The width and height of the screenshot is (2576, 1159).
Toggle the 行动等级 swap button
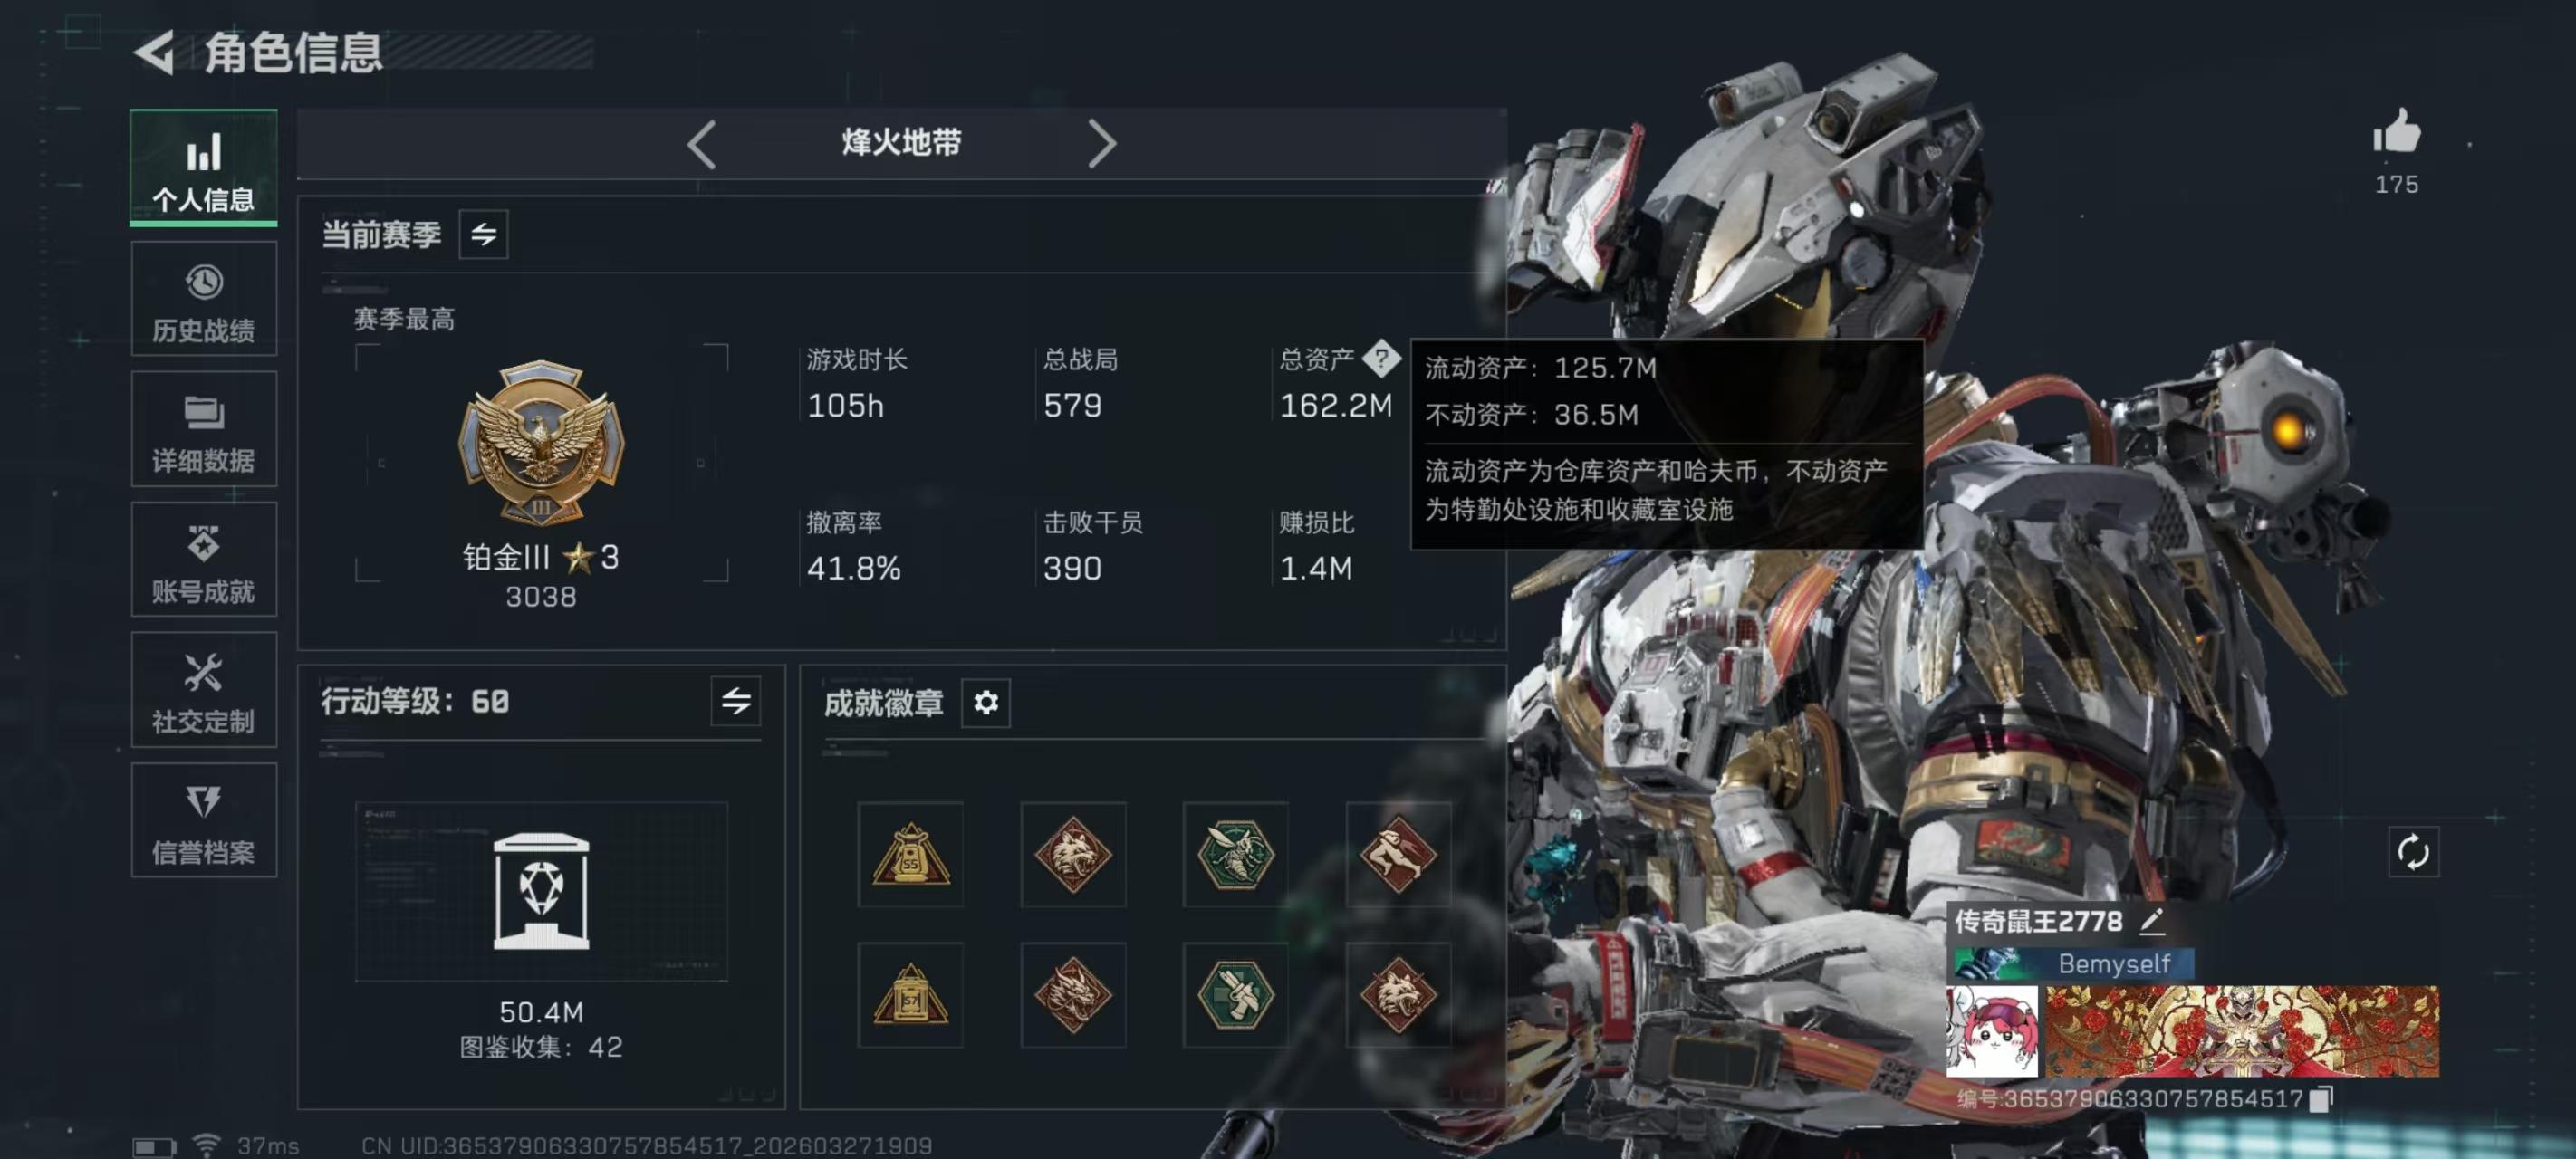pyautogui.click(x=735, y=701)
